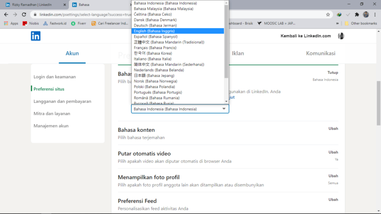Select Bahasa Indonesia in the list
Image resolution: width=381 pixels, height=214 pixels.
(x=178, y=3)
